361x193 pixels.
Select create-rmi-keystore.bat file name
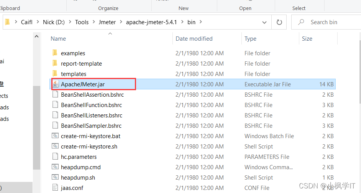pyautogui.click(x=90, y=136)
